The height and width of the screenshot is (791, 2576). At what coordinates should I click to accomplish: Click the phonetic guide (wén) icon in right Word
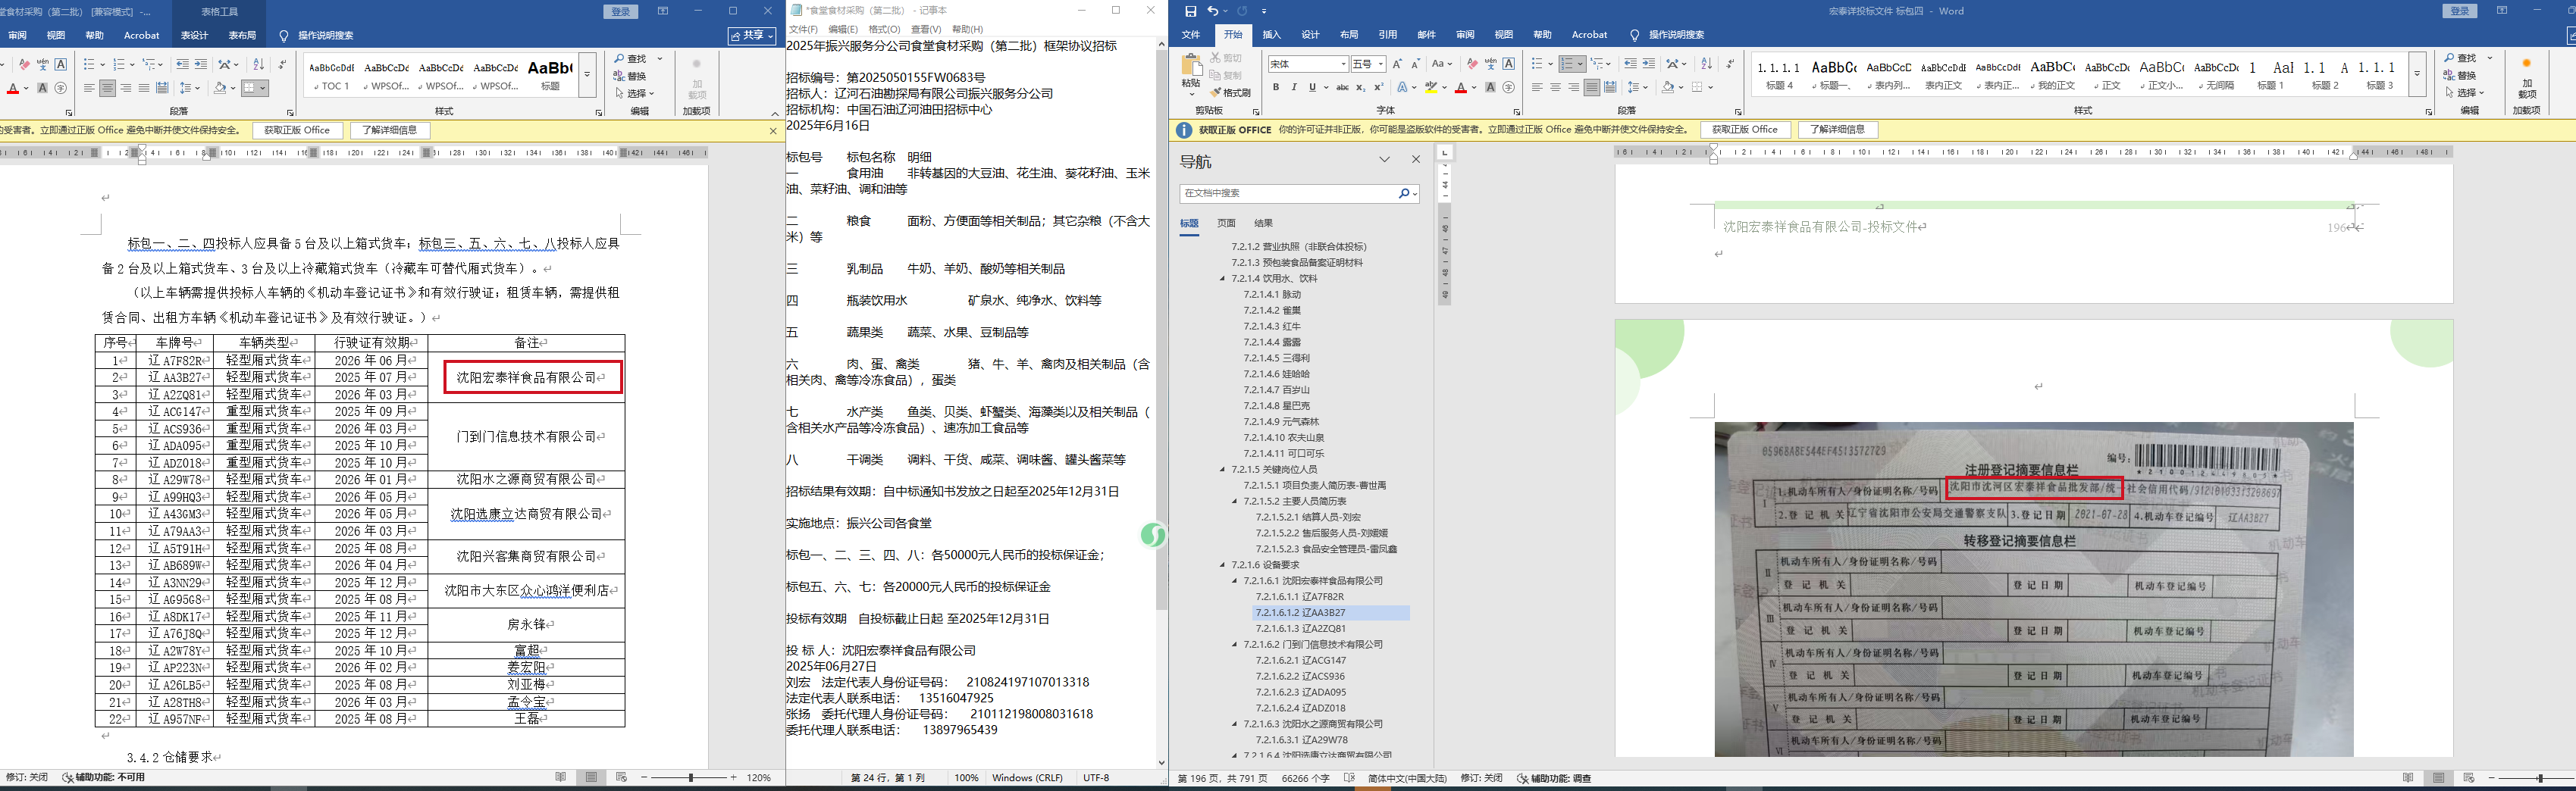coord(1491,64)
